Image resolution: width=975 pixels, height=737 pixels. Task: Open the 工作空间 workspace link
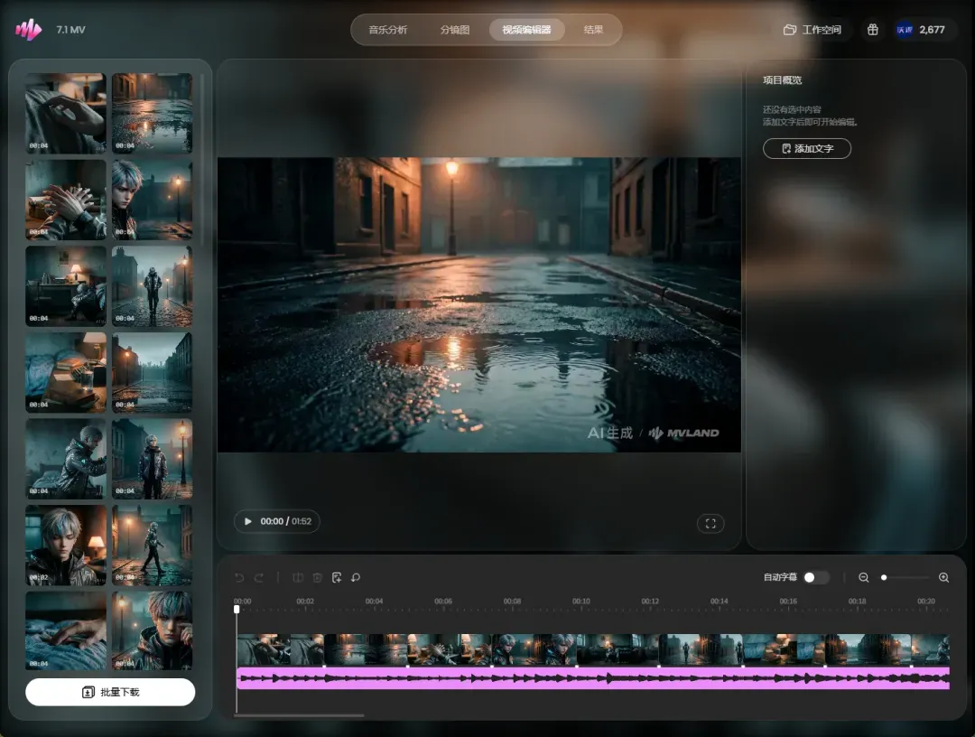[x=812, y=30]
